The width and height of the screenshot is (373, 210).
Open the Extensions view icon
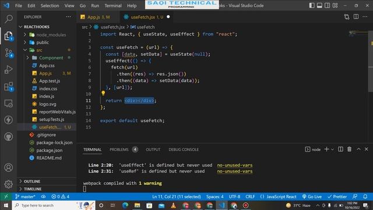click(9, 87)
